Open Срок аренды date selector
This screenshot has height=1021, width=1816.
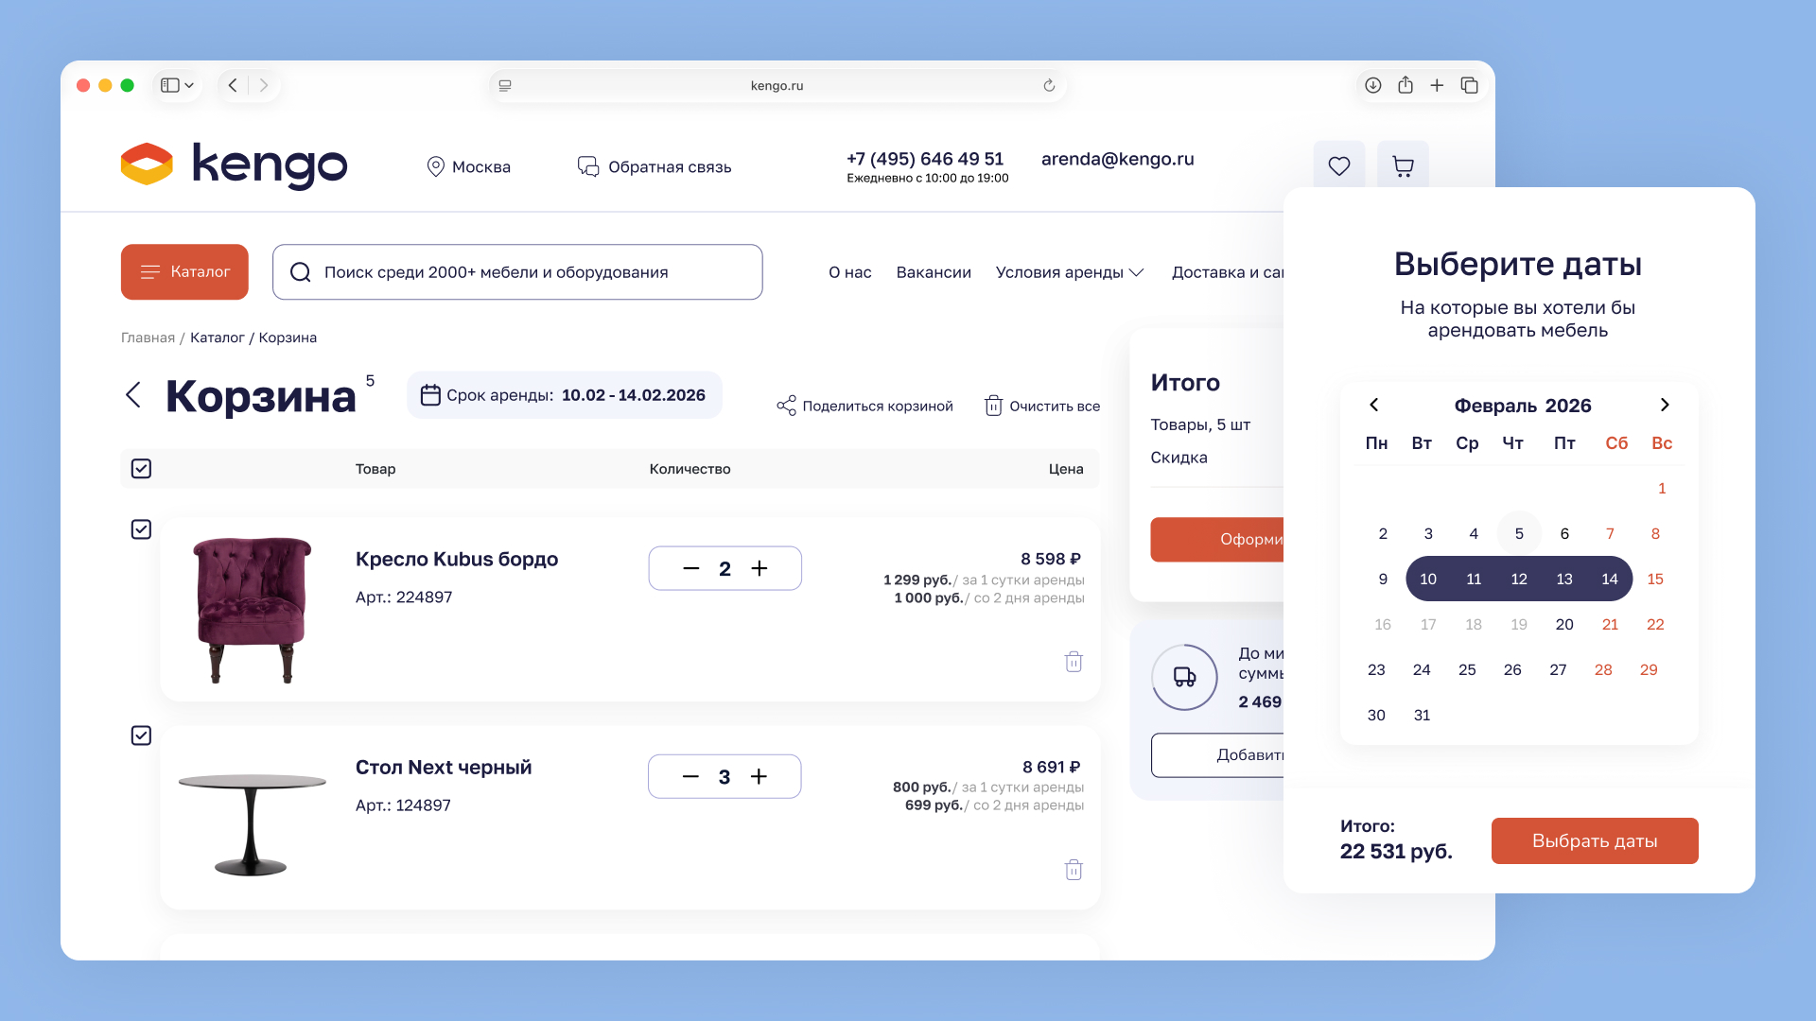565,395
